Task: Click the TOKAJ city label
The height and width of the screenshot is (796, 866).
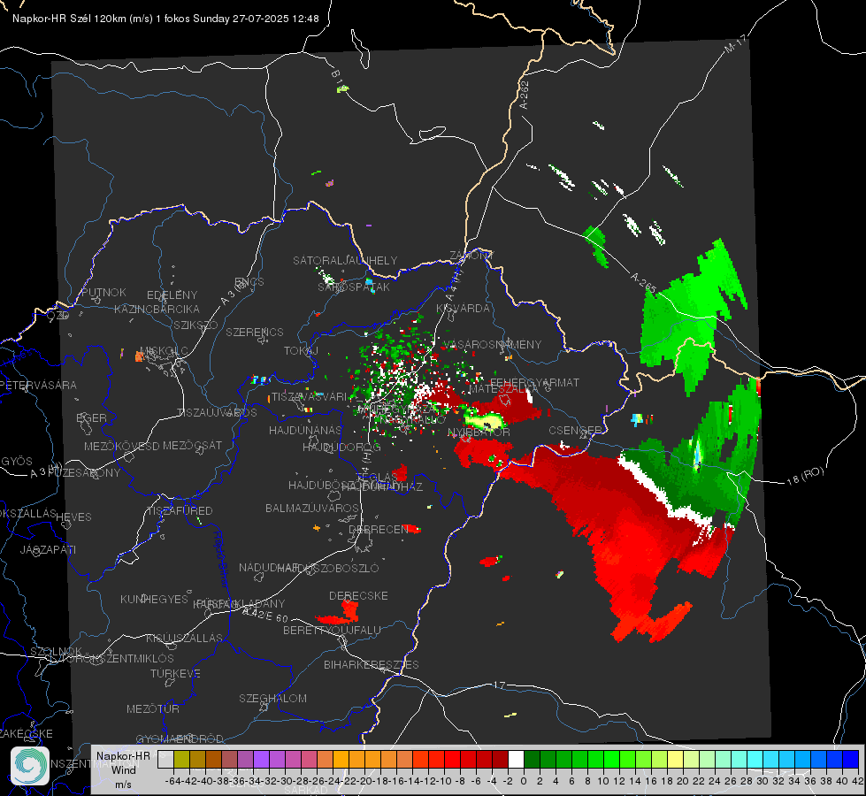Action: 301,351
